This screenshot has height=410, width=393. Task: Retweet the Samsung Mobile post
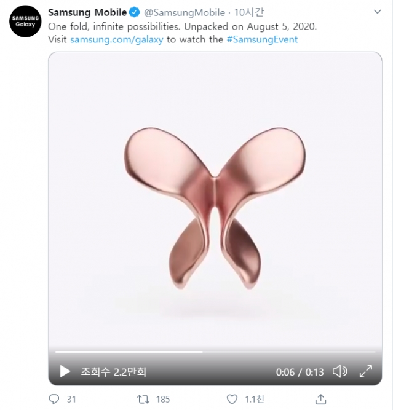(143, 399)
